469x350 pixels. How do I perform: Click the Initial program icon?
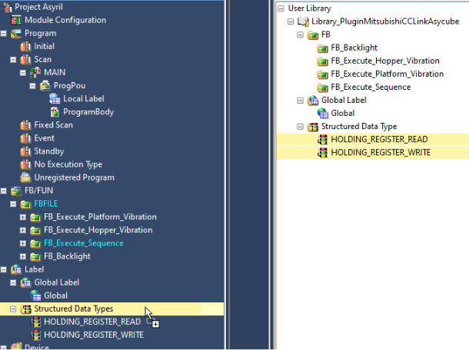tap(26, 46)
